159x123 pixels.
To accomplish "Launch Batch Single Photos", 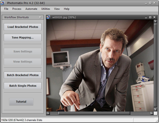I will (x=23, y=86).
